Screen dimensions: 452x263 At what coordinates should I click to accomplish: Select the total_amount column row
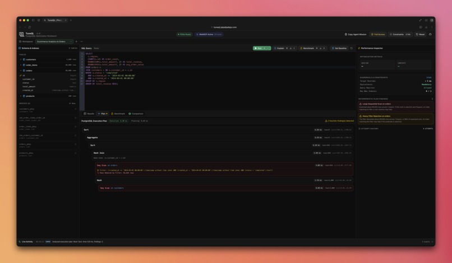tap(48, 87)
